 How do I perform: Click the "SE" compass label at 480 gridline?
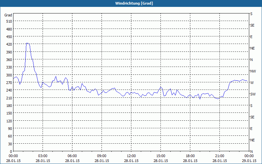252,25
